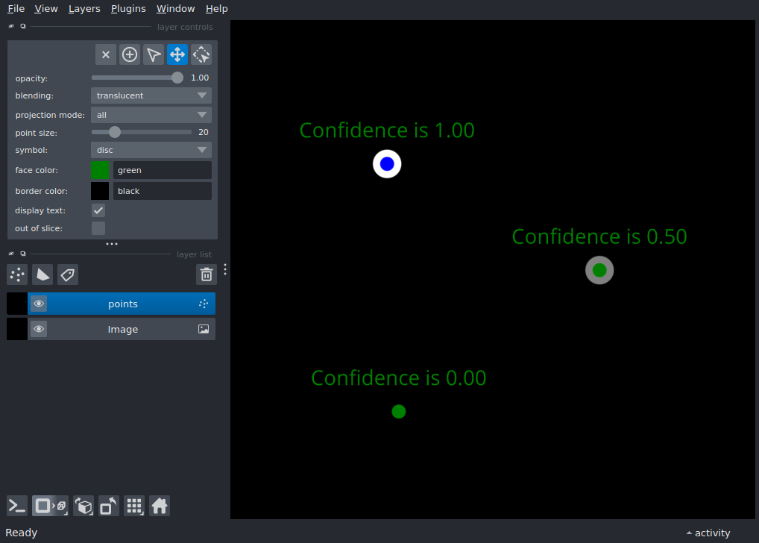Screen dimensions: 759x543
Task: Open the IPython console
Action: click(x=17, y=506)
